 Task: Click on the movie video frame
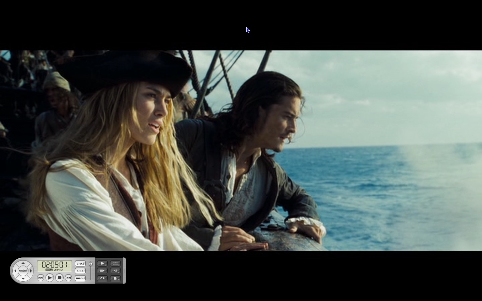pos(241,150)
